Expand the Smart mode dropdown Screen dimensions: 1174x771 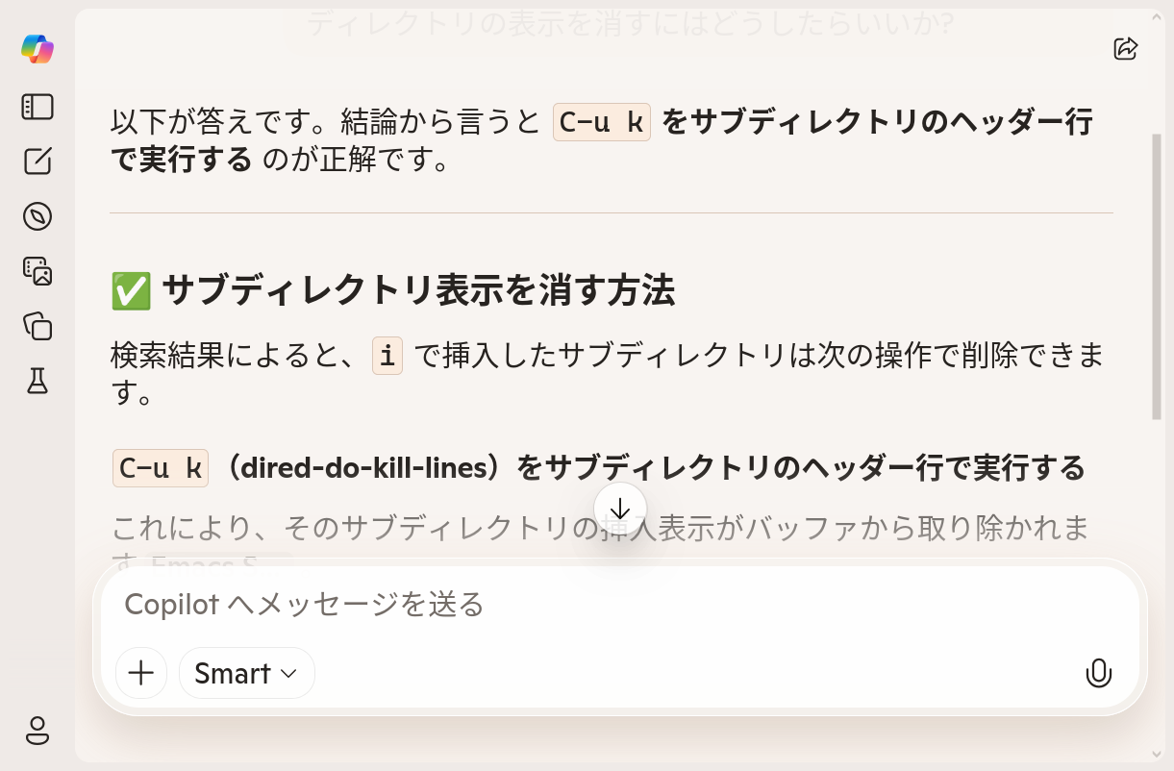click(x=246, y=673)
